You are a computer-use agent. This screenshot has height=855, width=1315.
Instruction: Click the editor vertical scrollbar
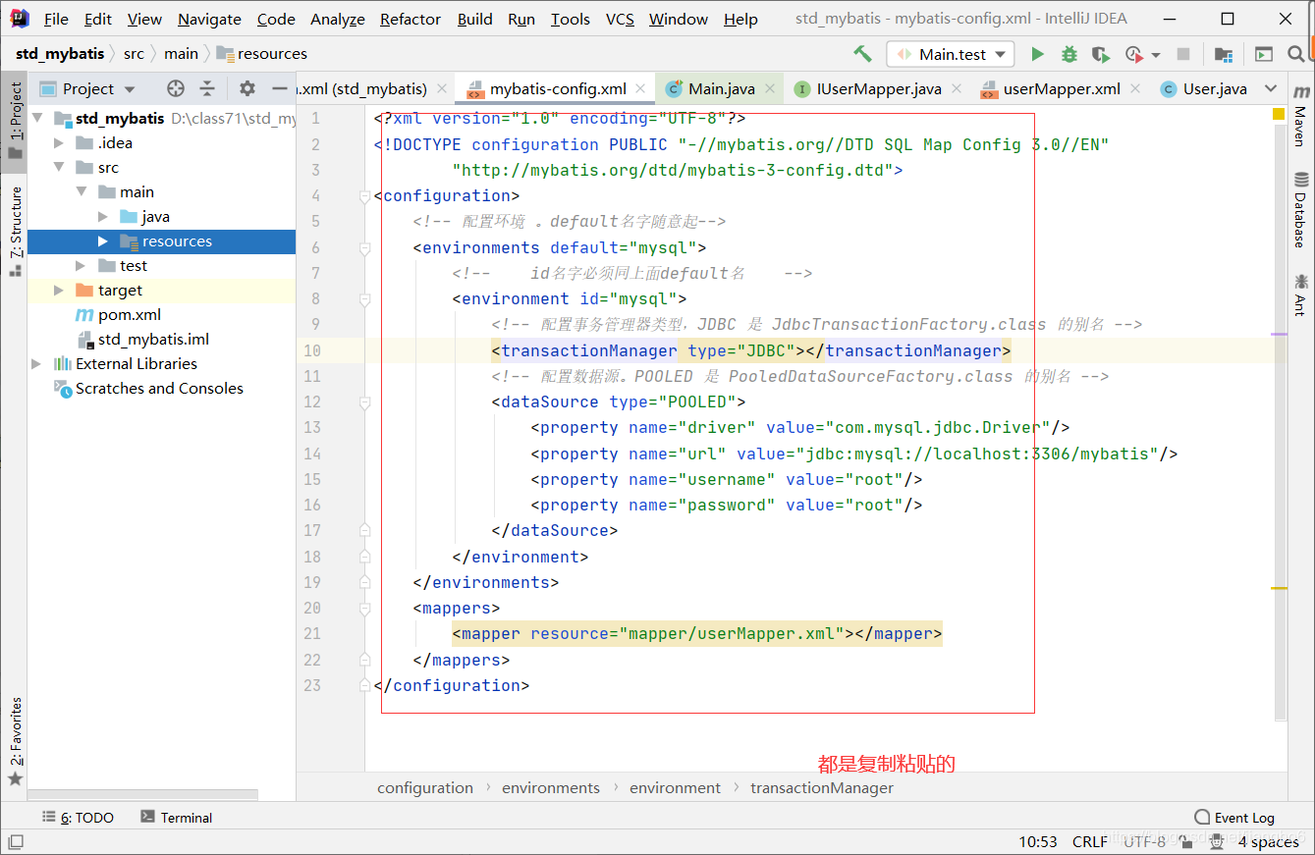(x=1280, y=422)
